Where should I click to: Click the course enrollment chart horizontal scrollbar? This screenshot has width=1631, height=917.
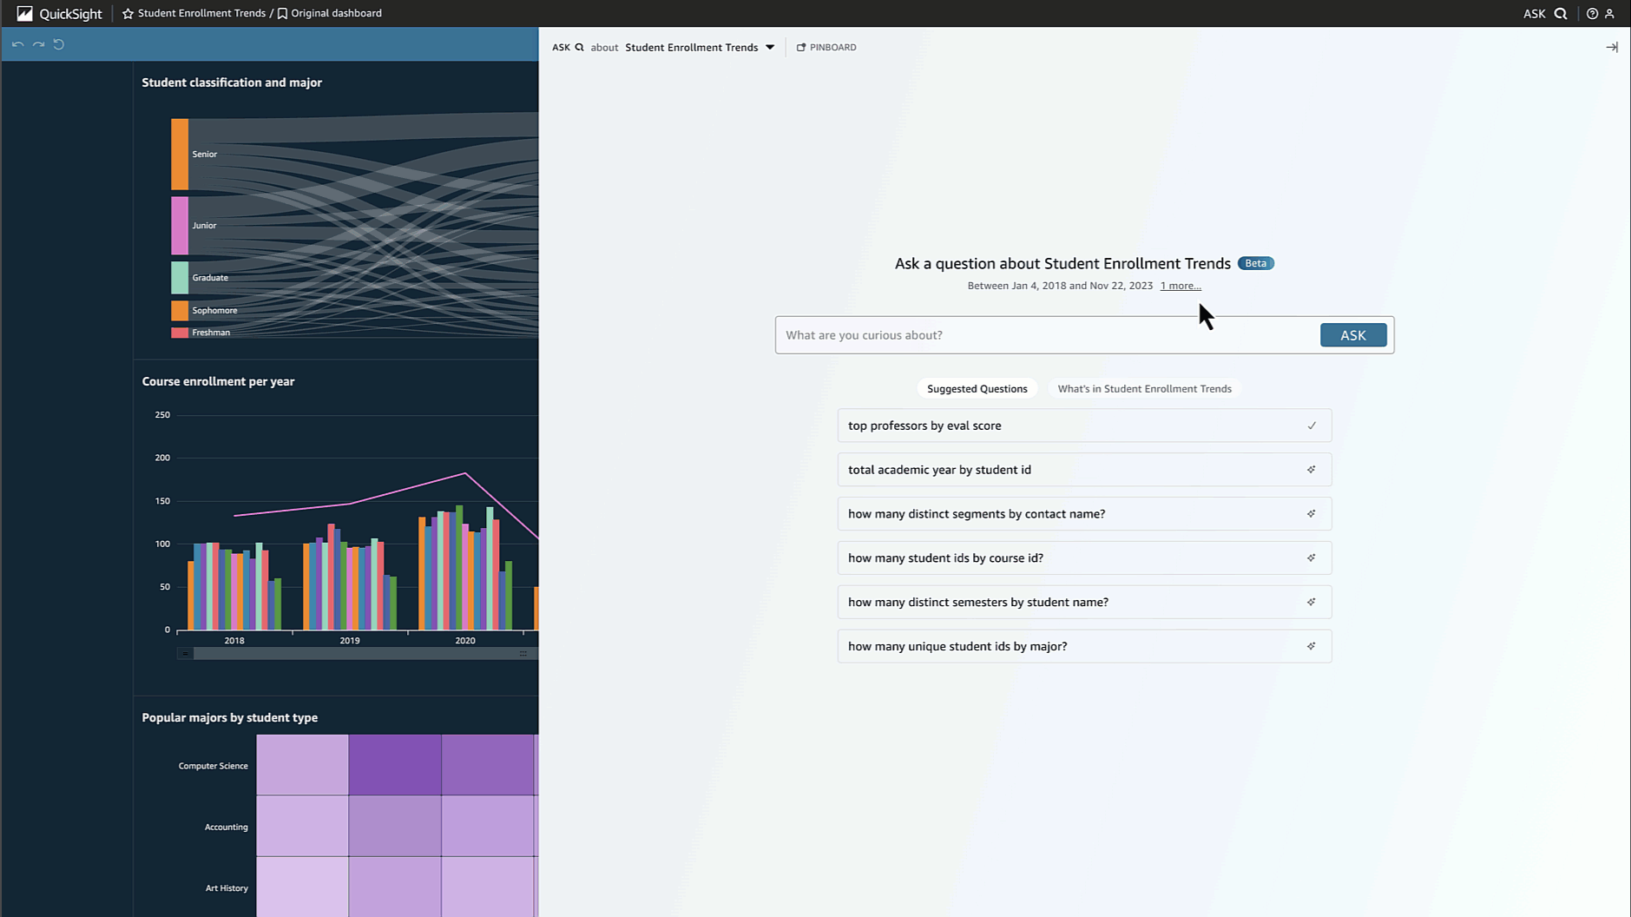(x=358, y=653)
